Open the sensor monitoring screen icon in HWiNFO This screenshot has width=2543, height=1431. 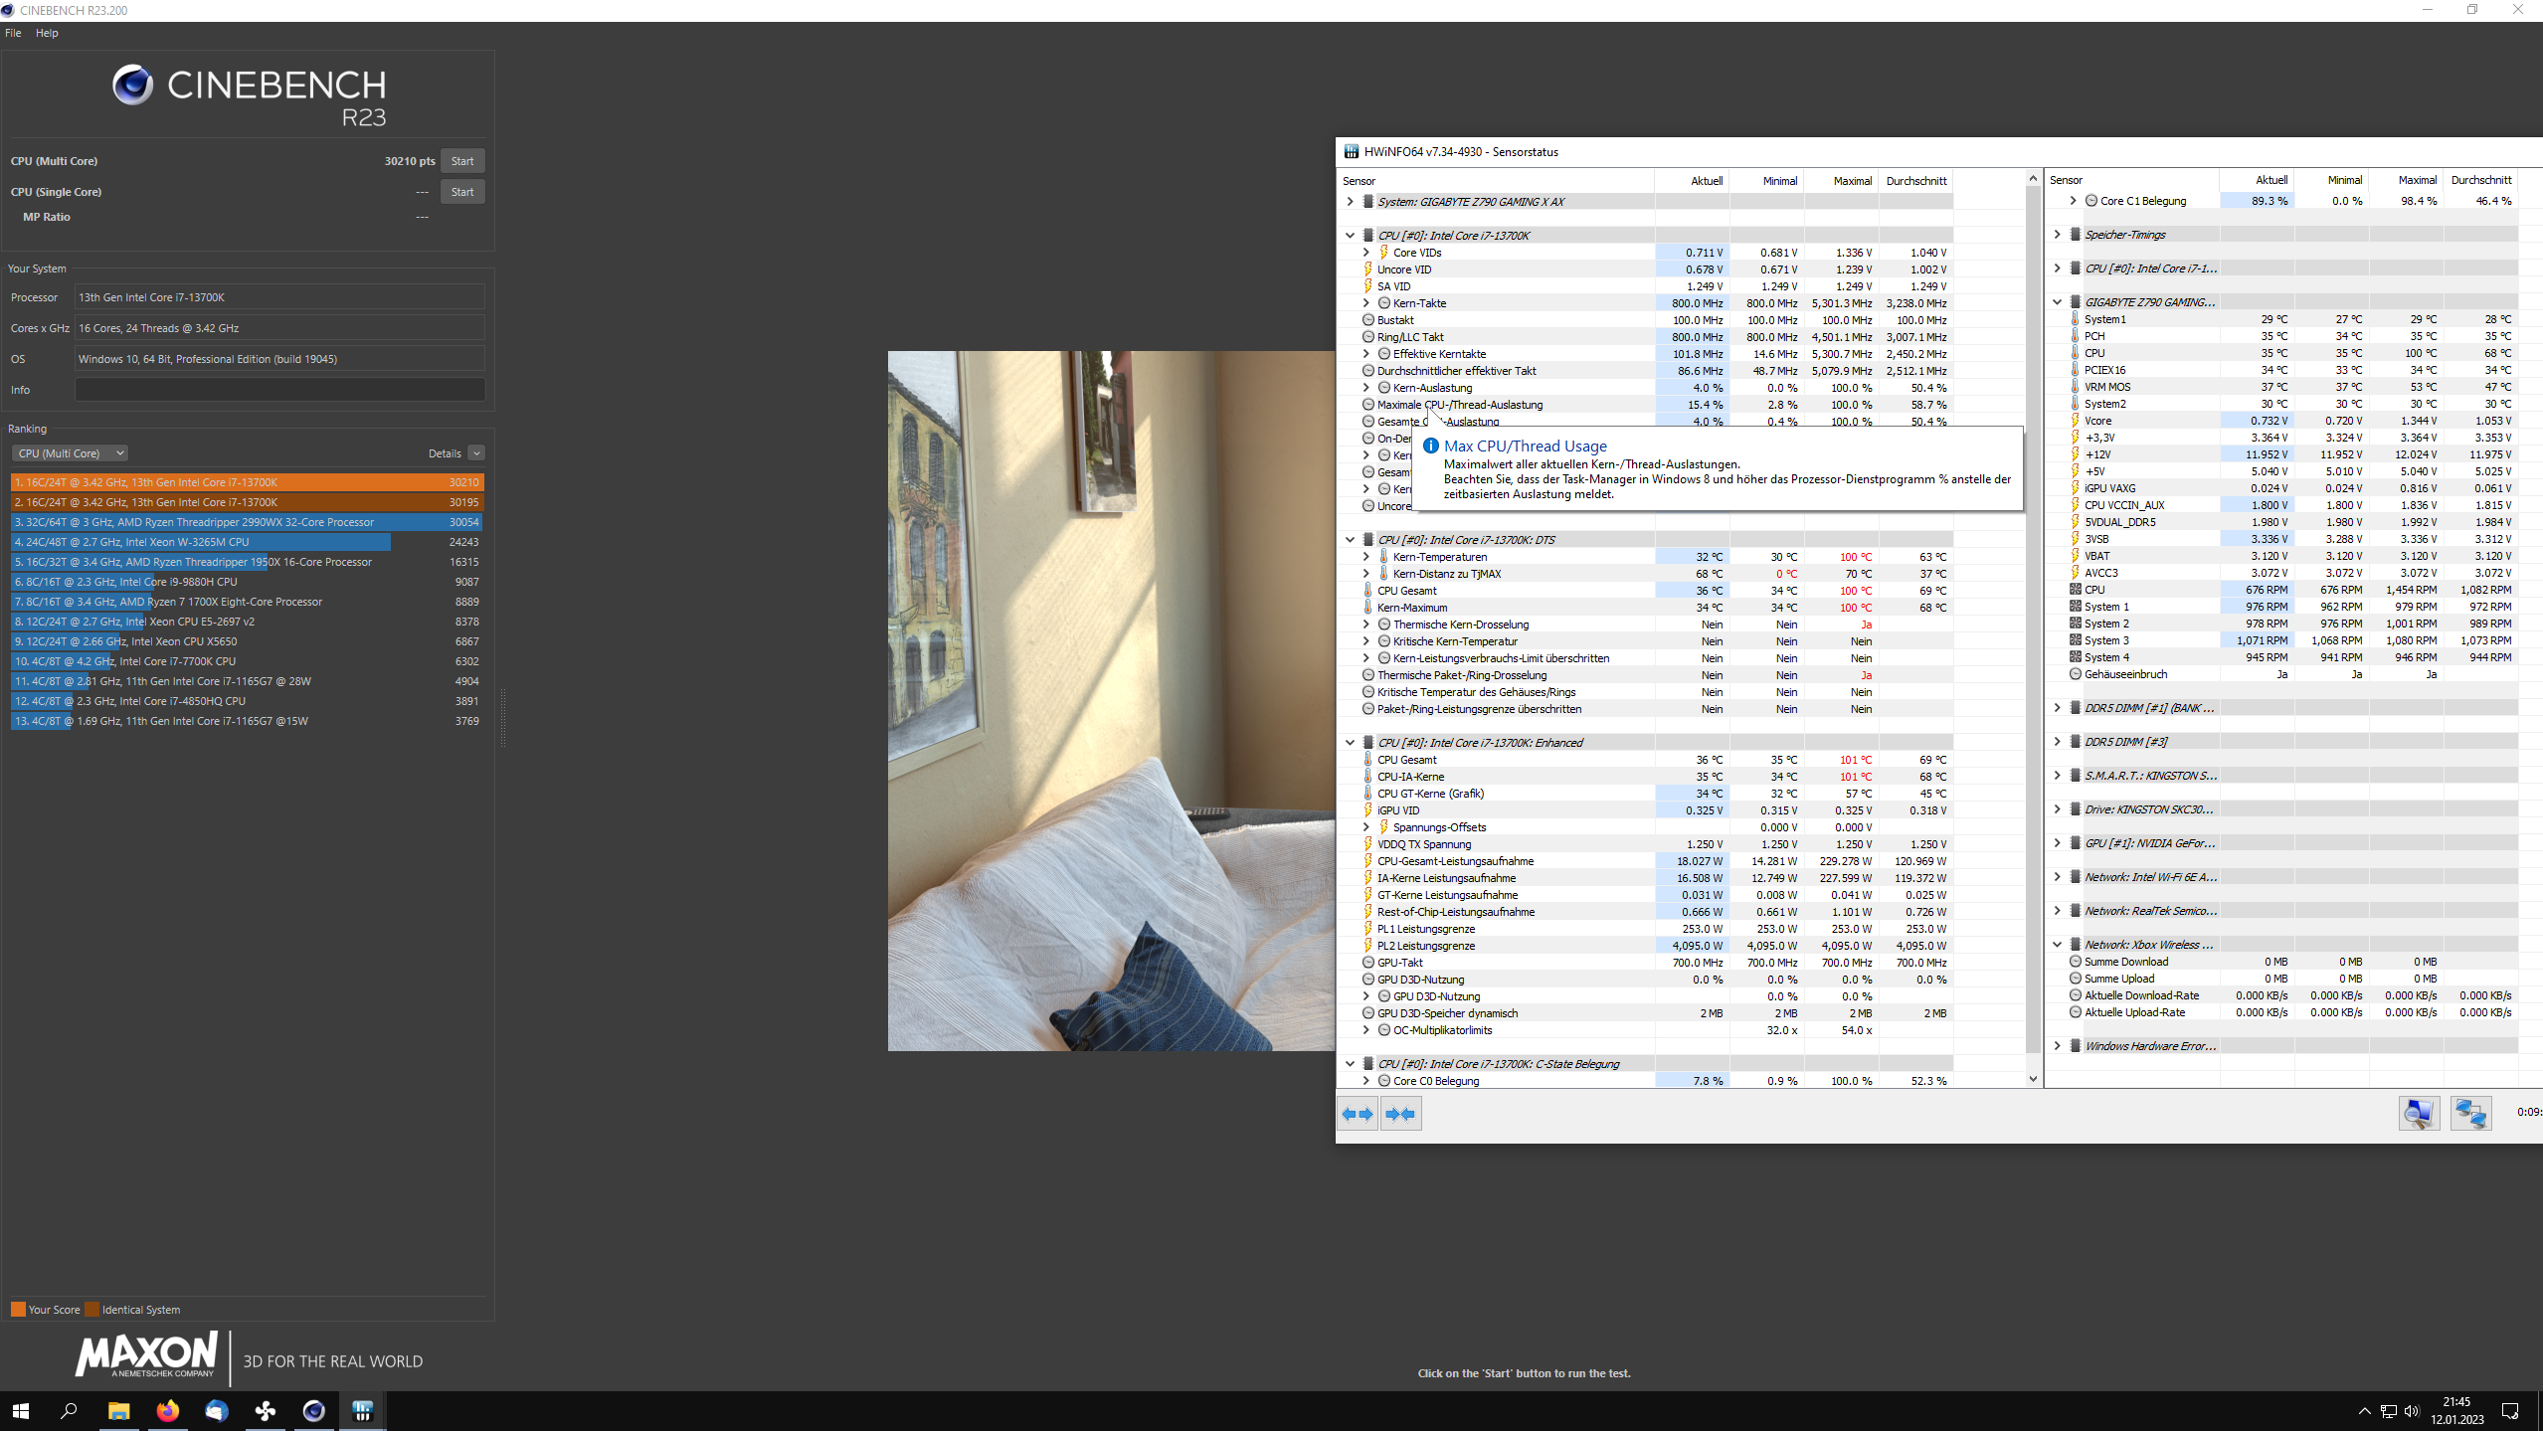(2421, 1113)
